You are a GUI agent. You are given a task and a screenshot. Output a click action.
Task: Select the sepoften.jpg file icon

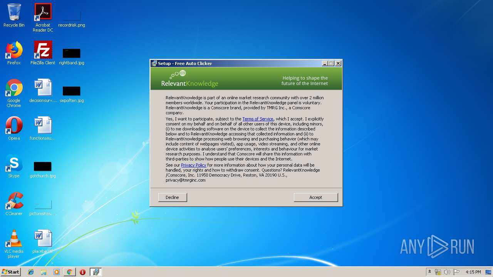coord(72,93)
